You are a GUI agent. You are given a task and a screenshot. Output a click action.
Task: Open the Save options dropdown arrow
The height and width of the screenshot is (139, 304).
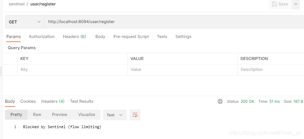296,4
